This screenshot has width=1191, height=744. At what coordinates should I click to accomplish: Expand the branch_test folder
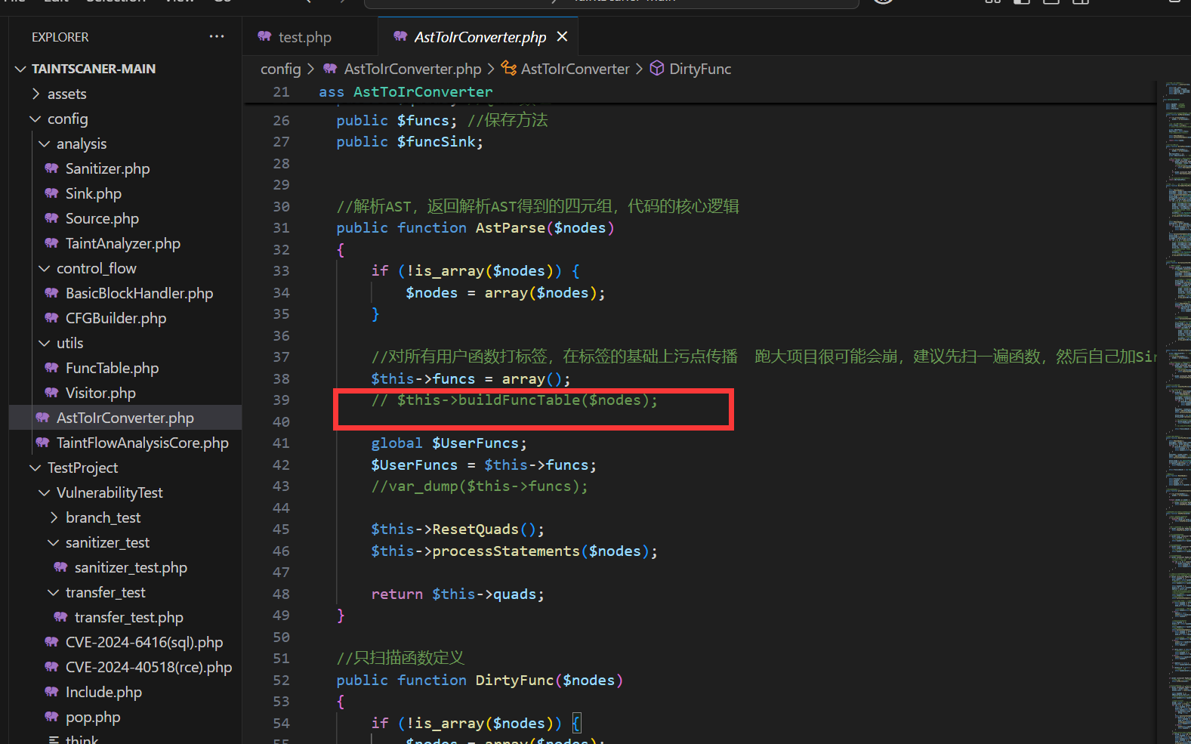point(54,517)
